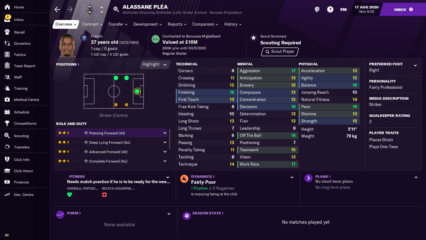Expand the Preferred Foot panel chevron
426x240 pixels.
pyautogui.click(x=415, y=65)
